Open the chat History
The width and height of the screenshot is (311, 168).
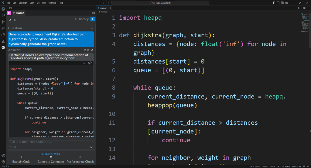coord(81,19)
